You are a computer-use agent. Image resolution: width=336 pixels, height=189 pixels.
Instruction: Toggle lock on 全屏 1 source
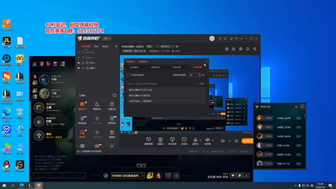pyautogui.click(x=83, y=68)
